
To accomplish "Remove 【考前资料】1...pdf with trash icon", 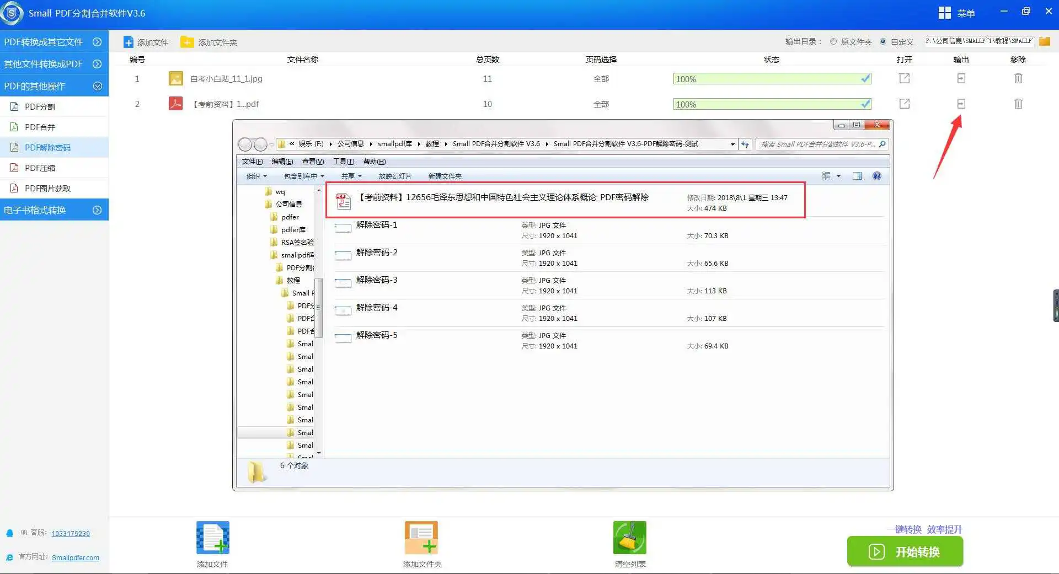I will pyautogui.click(x=1018, y=104).
